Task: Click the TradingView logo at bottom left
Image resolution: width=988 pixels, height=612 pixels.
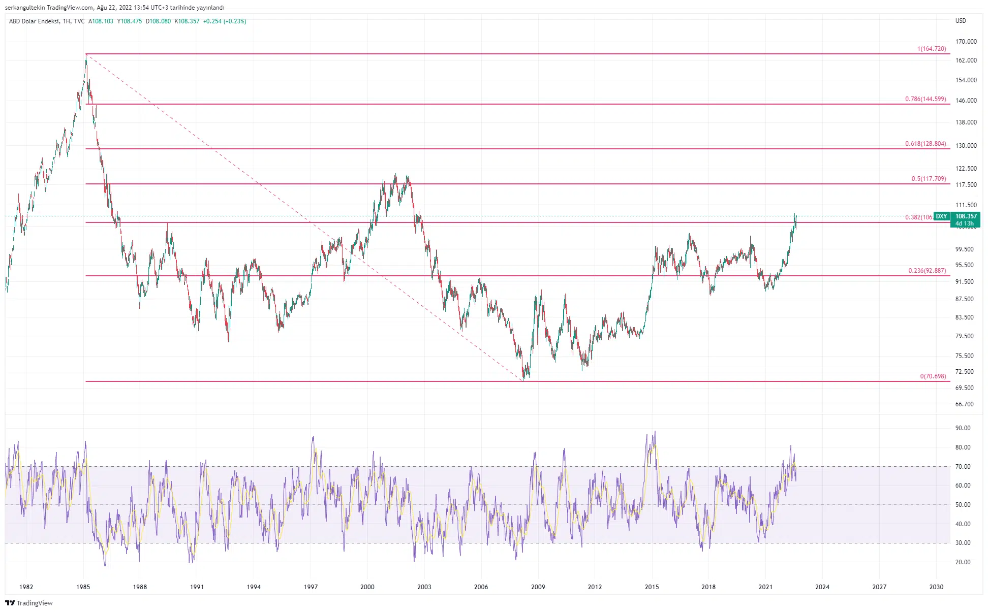Action: (28, 603)
